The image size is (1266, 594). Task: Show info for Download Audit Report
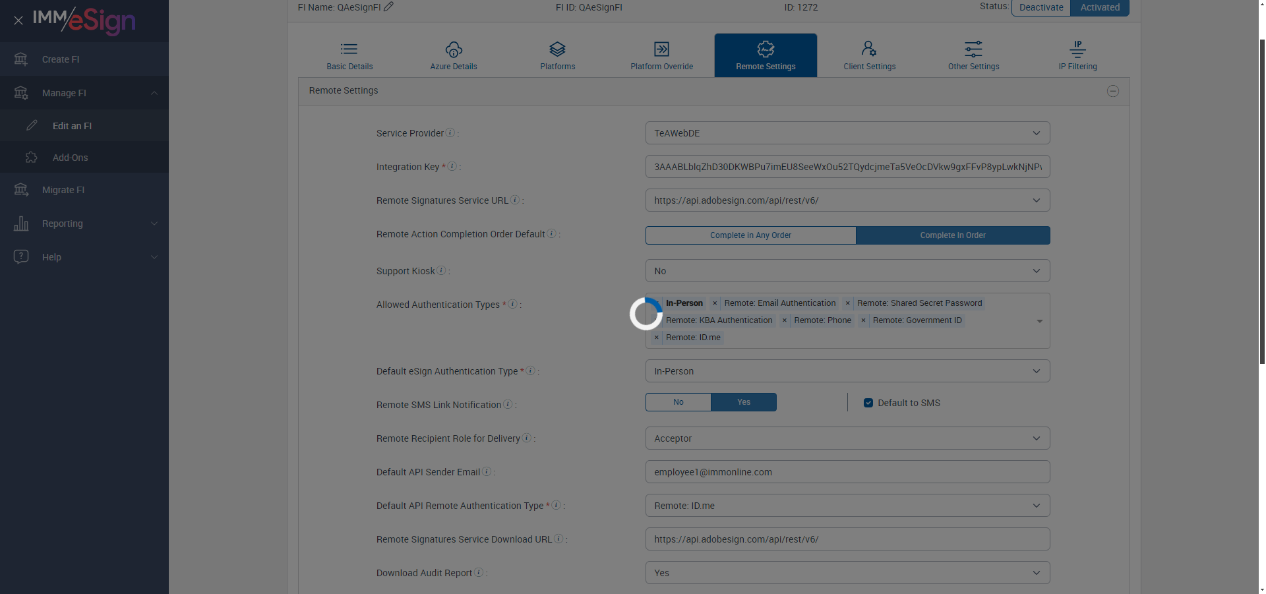(x=479, y=572)
